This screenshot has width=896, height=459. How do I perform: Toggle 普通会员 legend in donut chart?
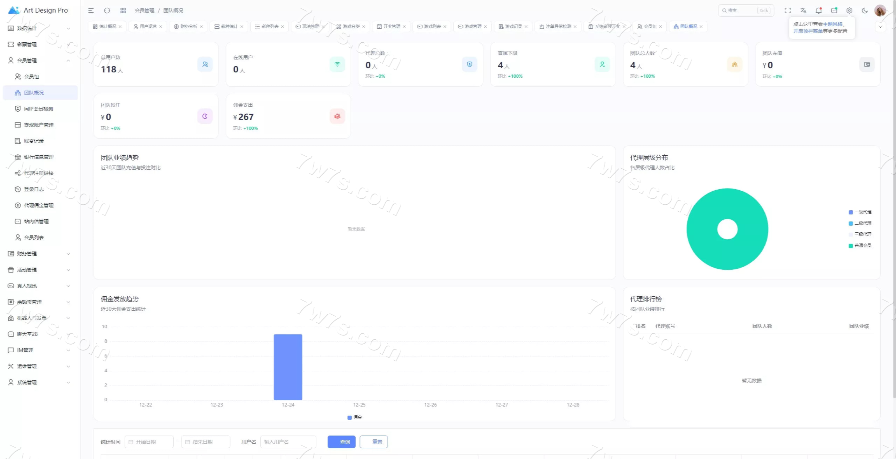pyautogui.click(x=860, y=246)
